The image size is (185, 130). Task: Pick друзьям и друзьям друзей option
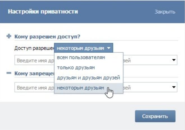(88, 78)
